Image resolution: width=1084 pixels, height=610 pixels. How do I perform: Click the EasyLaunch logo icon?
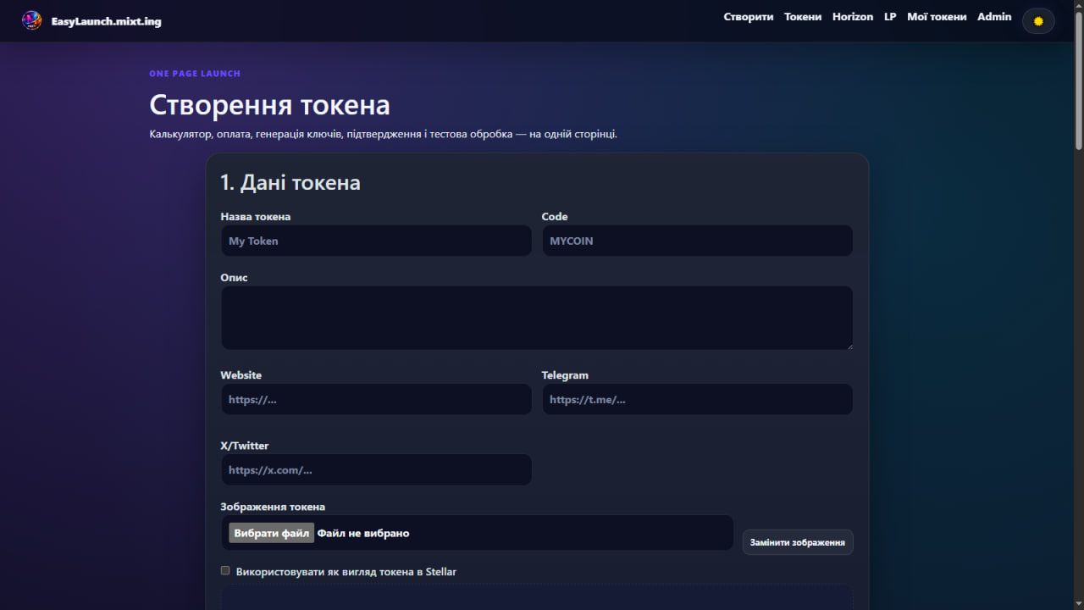[31, 20]
